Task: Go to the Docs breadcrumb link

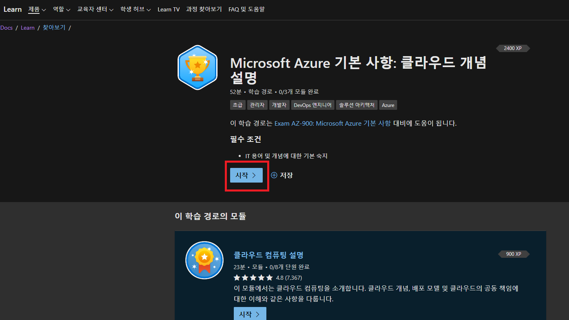Action: (x=7, y=28)
